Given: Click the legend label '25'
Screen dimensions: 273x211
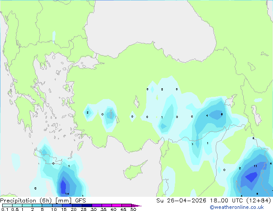Looking at the screenshot, I should (84, 209).
